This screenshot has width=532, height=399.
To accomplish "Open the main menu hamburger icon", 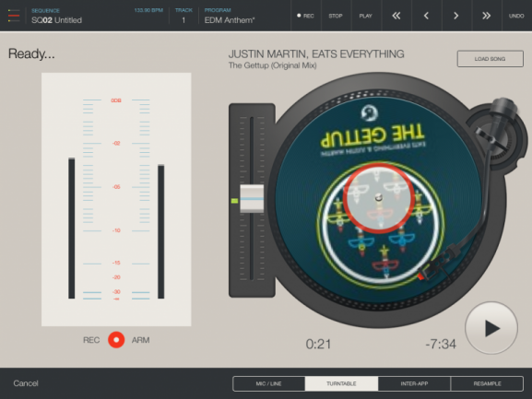I will click(x=14, y=16).
